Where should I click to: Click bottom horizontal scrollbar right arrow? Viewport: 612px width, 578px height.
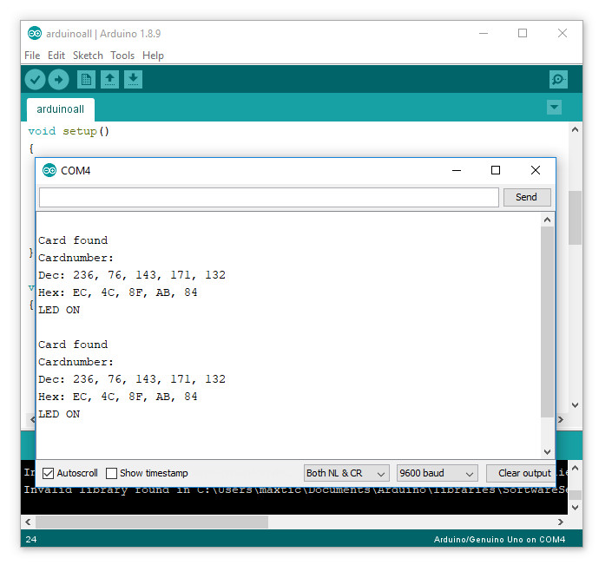tap(561, 522)
